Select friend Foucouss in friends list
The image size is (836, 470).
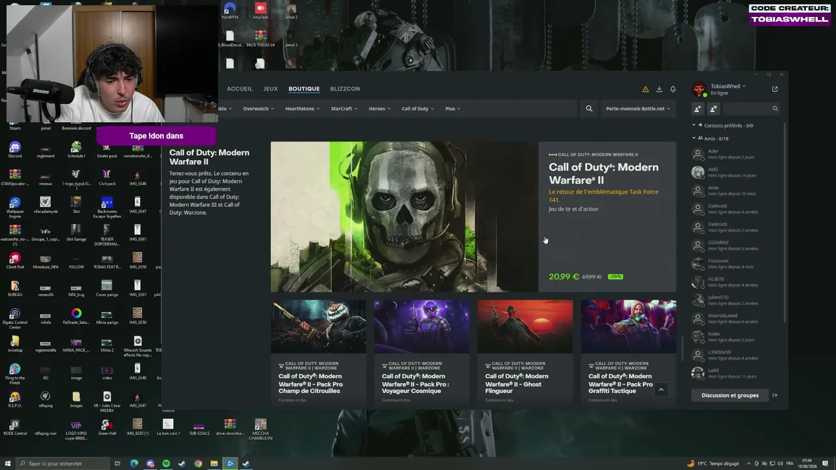(x=735, y=264)
